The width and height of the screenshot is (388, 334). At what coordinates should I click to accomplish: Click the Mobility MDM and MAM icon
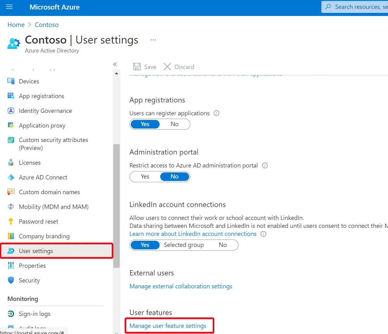pyautogui.click(x=11, y=206)
